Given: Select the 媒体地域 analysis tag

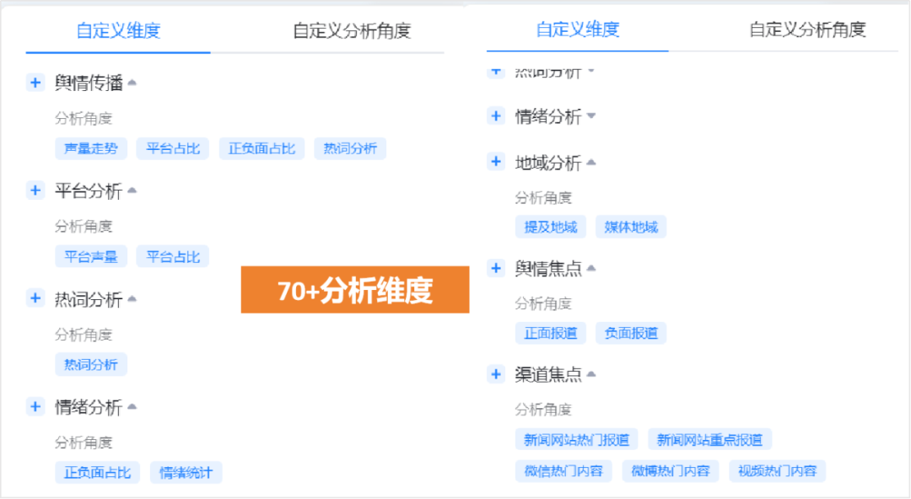Looking at the screenshot, I should (631, 227).
